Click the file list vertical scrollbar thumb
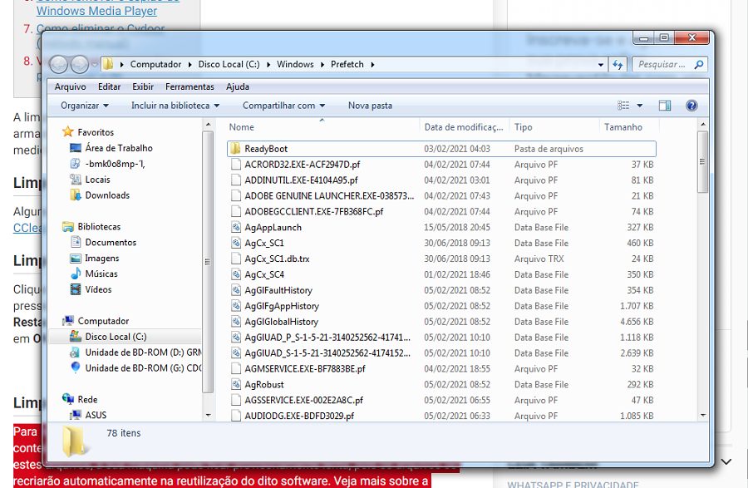The height and width of the screenshot is (488, 748). coord(702,162)
